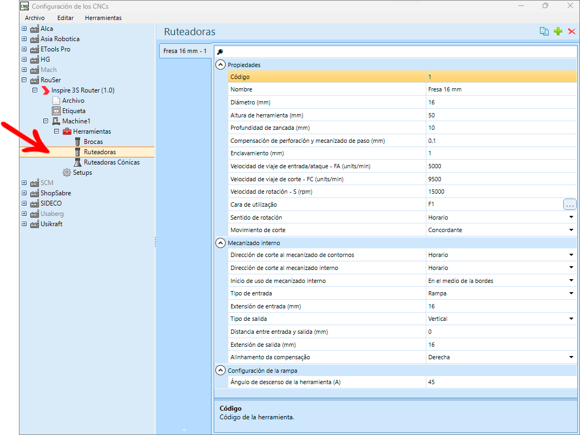Expand the Usikraft tree node

[x=24, y=224]
